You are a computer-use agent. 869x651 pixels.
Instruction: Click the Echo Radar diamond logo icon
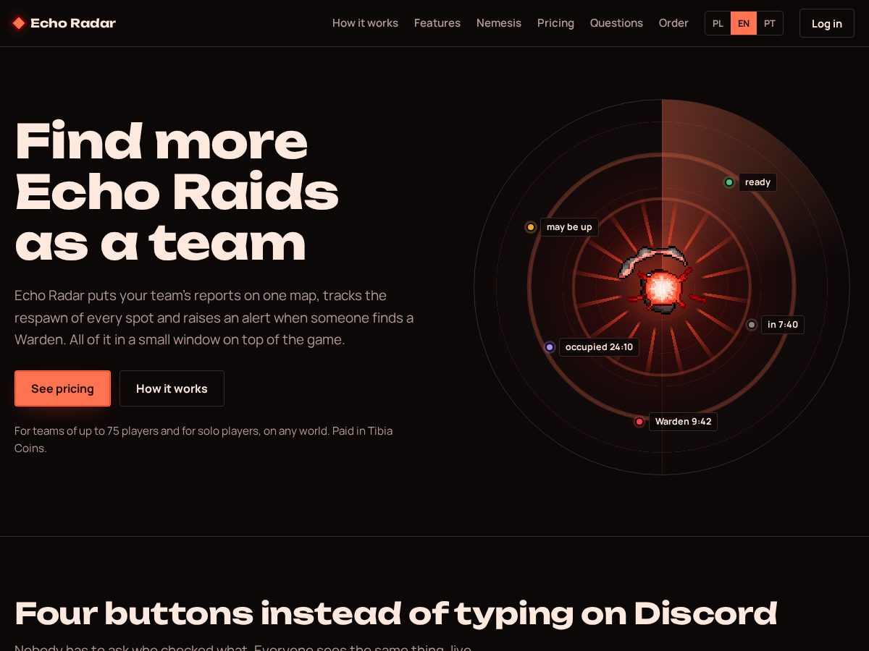(19, 23)
